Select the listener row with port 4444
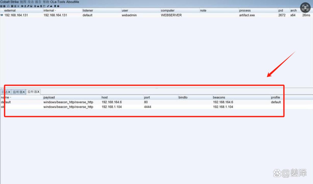Screen dimensions: 313x184 click(156, 107)
